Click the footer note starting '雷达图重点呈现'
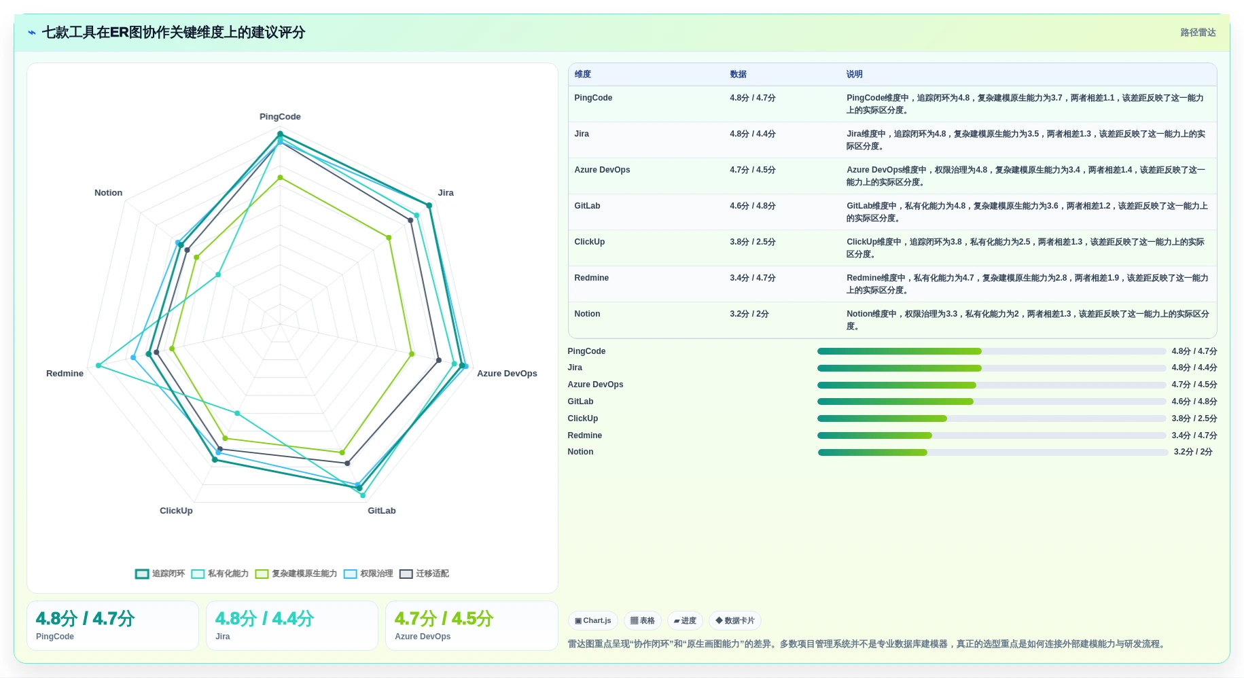 (x=868, y=644)
